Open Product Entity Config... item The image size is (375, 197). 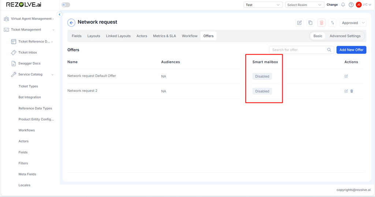36,119
